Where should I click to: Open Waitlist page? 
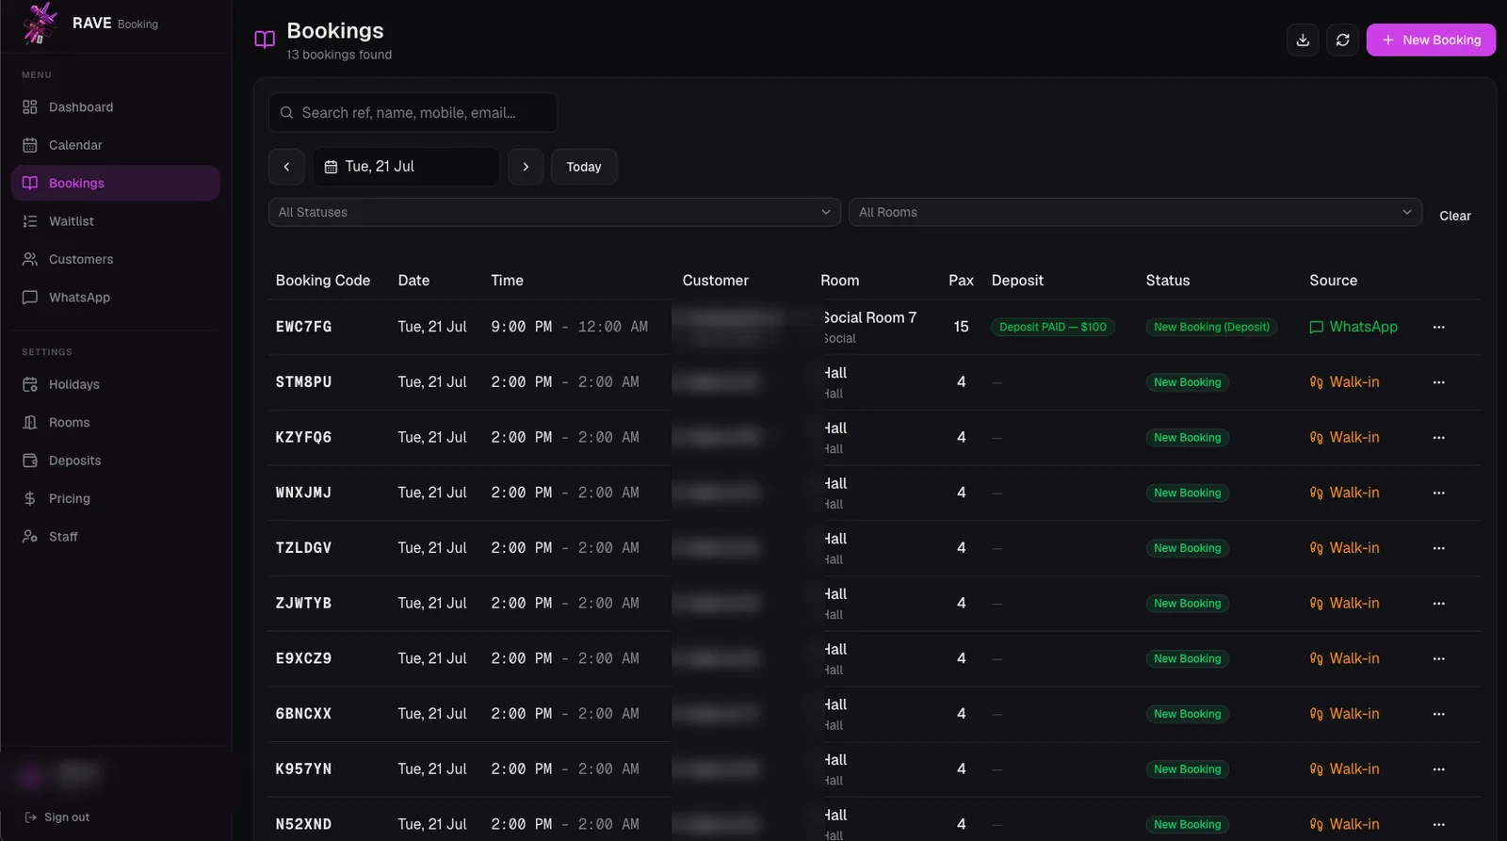tap(115, 221)
